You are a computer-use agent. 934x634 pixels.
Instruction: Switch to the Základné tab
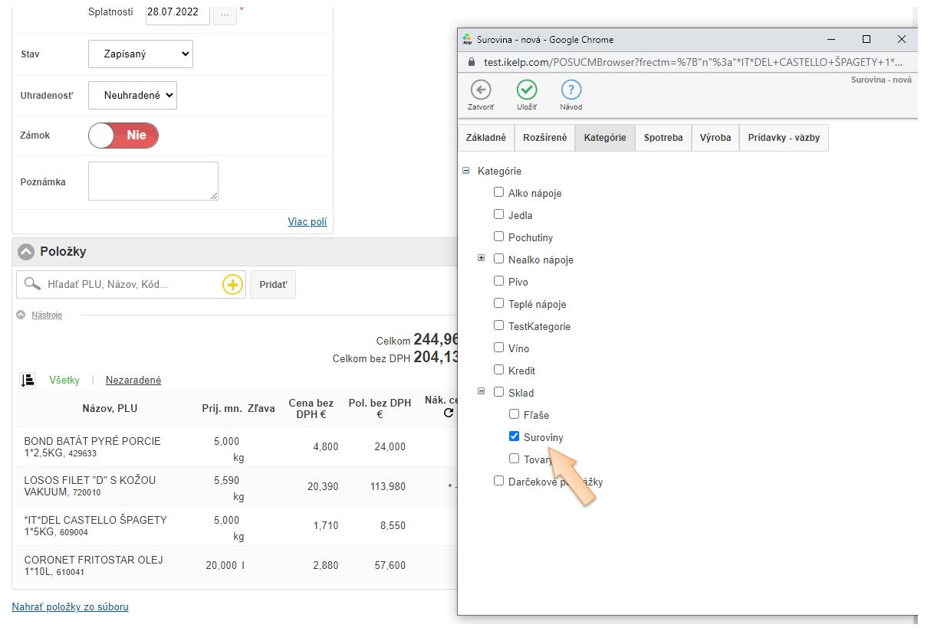coord(486,138)
